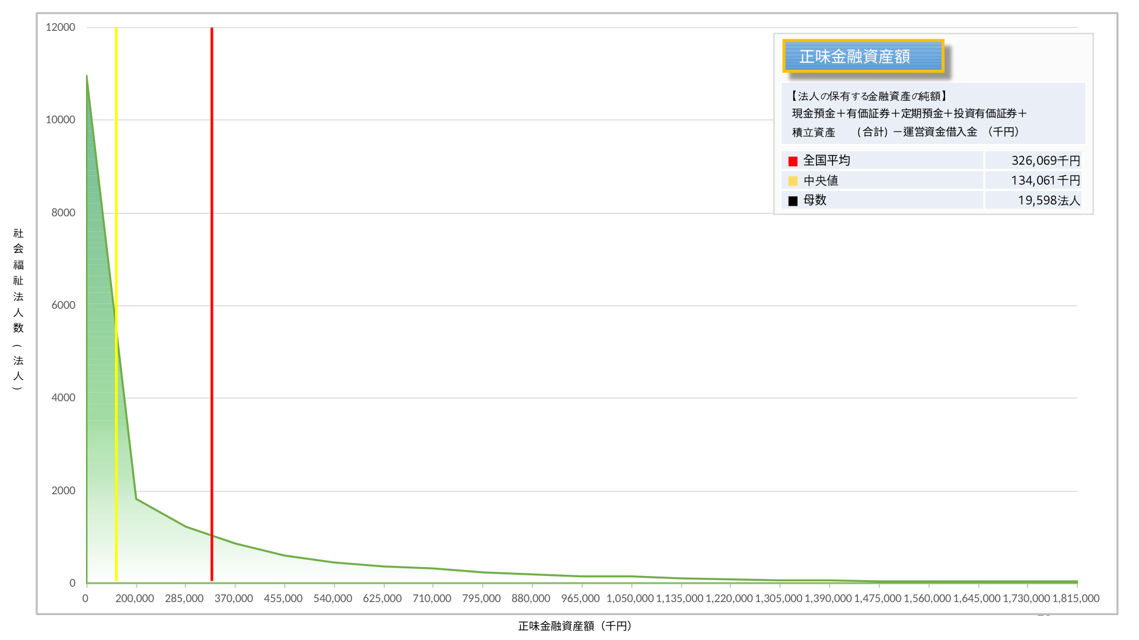Click the yellow 中央値 legend square
The height and width of the screenshot is (640, 1139).
tap(793, 181)
